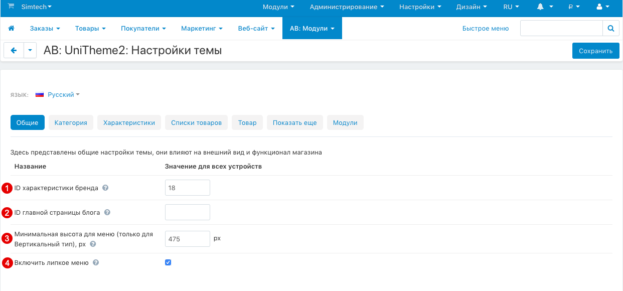623x291 pixels.
Task: Click the Сохранить button
Action: (595, 50)
